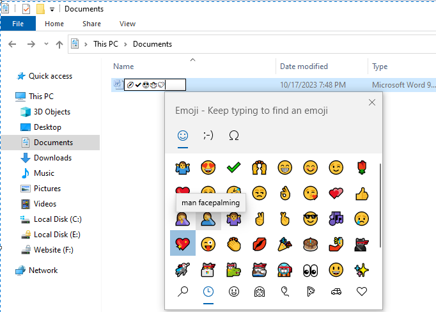Insert the winking face emoji
Viewport: 436px width, 312px height.
[336, 168]
